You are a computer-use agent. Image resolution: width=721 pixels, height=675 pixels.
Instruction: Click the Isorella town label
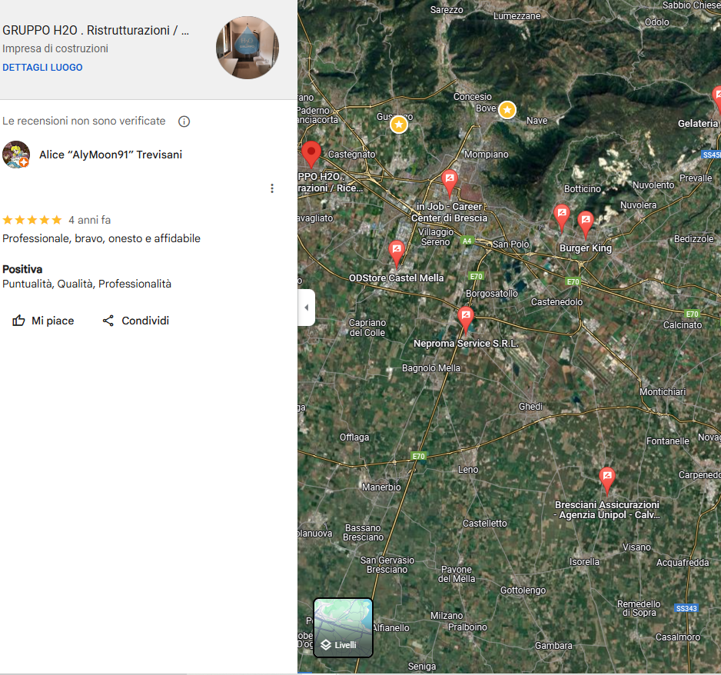click(x=584, y=562)
